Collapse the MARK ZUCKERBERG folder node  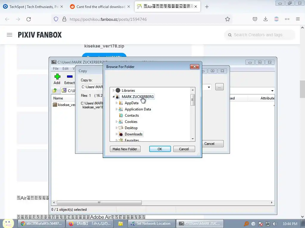coord(113,96)
